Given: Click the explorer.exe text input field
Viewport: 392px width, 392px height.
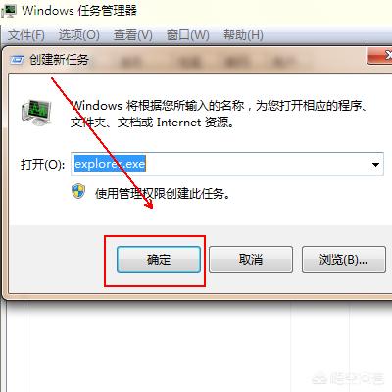Looking at the screenshot, I should click(x=227, y=165).
